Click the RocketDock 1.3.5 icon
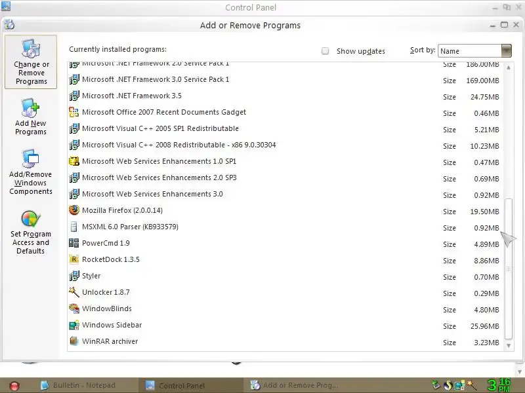 tap(74, 259)
